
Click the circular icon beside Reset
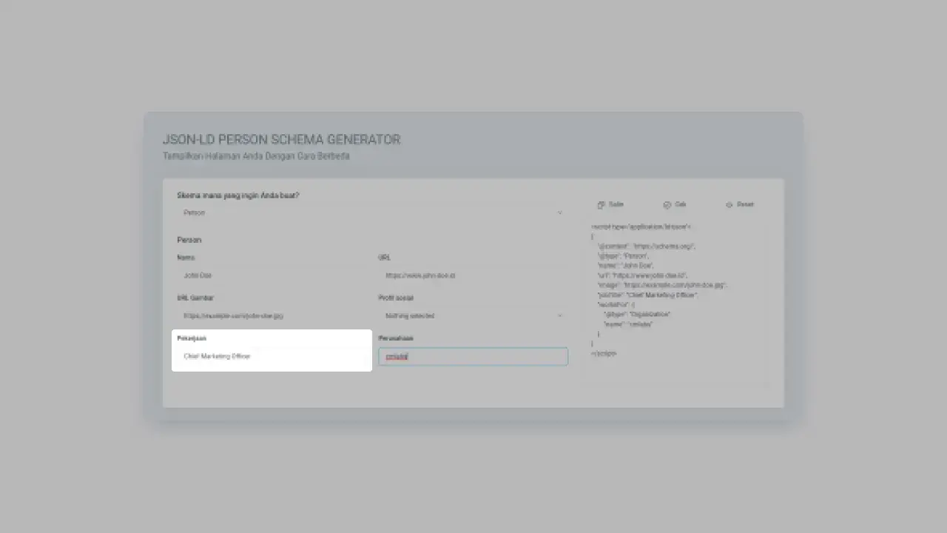tap(729, 205)
